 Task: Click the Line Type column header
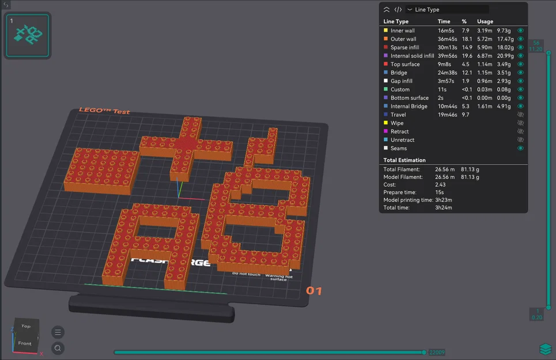pyautogui.click(x=396, y=22)
